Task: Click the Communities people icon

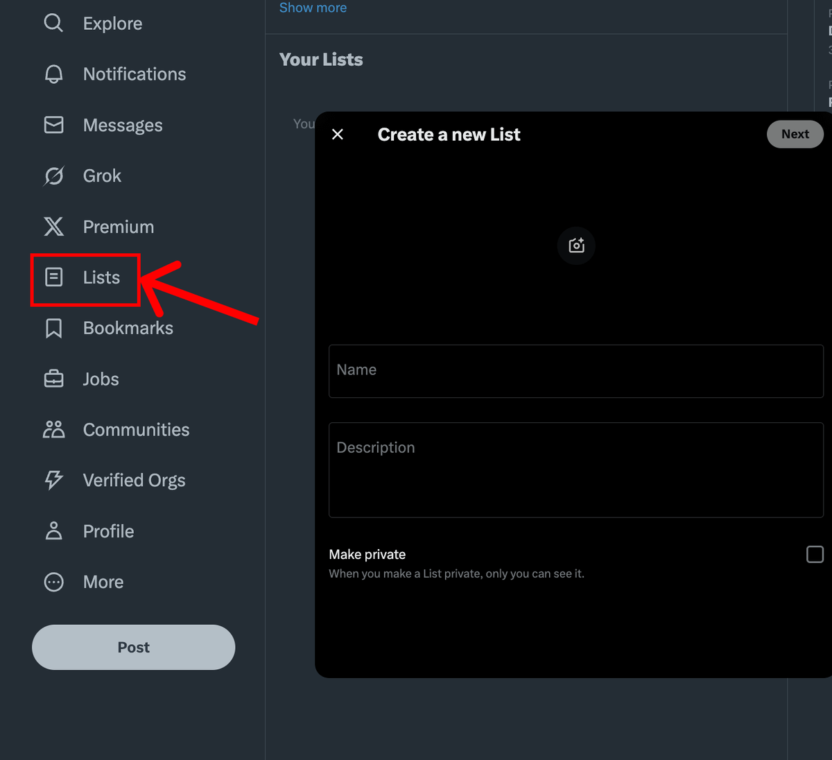Action: (x=53, y=430)
